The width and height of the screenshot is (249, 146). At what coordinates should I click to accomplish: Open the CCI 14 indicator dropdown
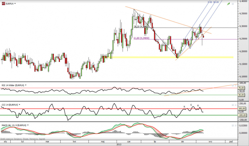(x=19, y=105)
